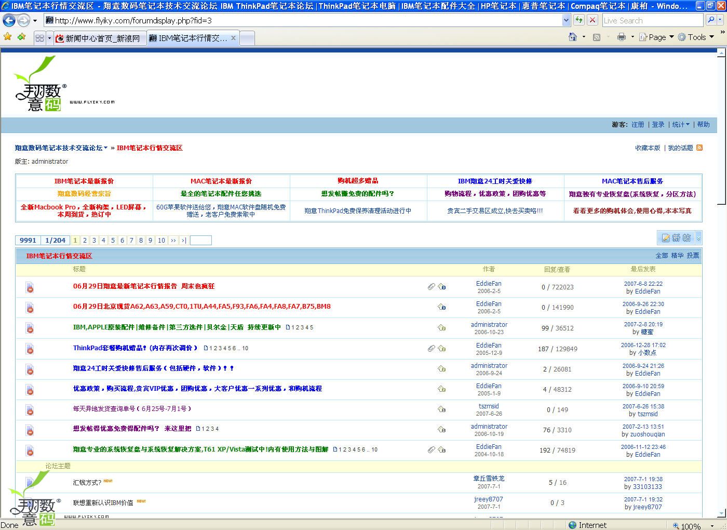The height and width of the screenshot is (530, 727).
Task: Click the page-jump input field after pagination
Action: coord(200,240)
